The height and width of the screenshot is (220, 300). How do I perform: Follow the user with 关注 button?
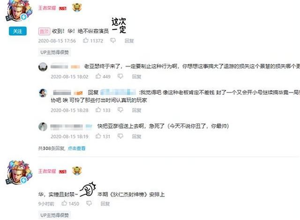pos(18,31)
